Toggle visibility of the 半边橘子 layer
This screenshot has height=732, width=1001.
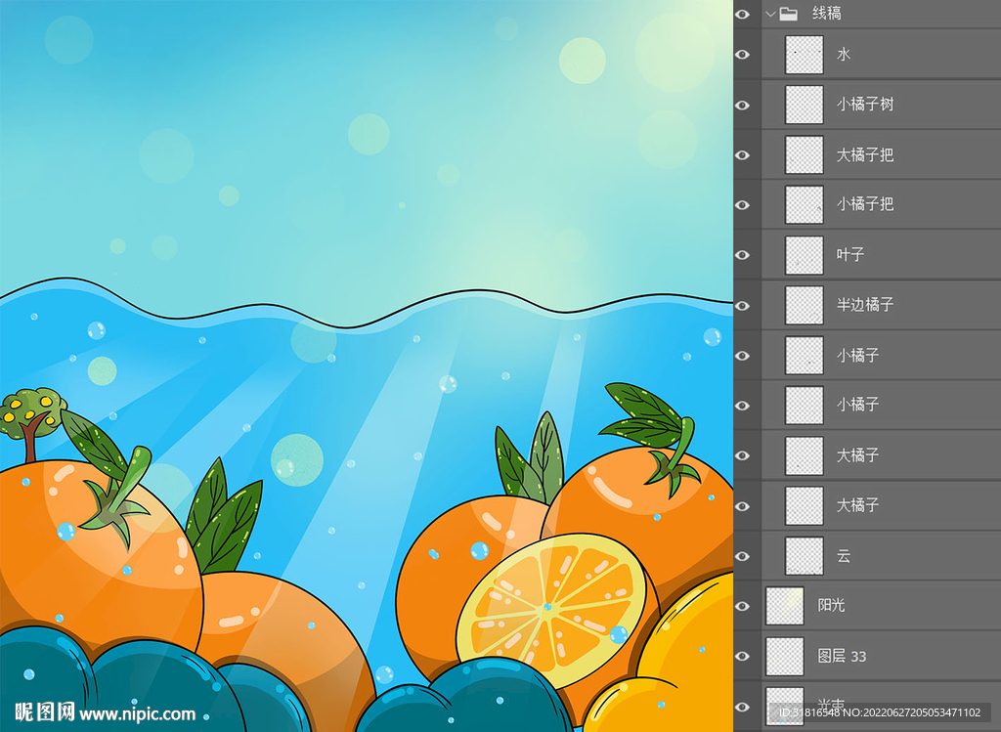coord(743,306)
